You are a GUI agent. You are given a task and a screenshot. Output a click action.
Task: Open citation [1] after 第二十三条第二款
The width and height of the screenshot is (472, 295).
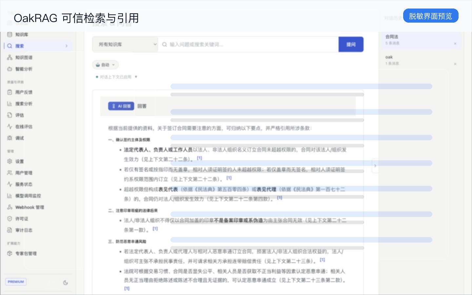click(127, 288)
